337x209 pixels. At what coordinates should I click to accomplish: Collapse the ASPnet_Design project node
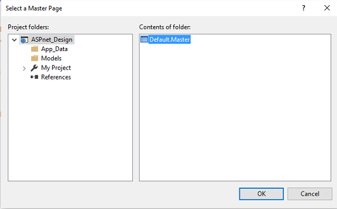click(14, 40)
